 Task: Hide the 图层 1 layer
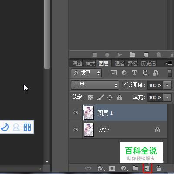pyautogui.click(x=76, y=113)
